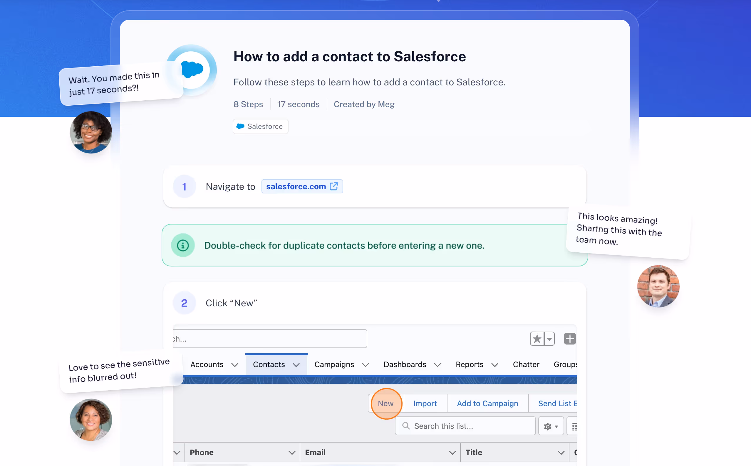Click the green info icon in the tip

tap(183, 245)
